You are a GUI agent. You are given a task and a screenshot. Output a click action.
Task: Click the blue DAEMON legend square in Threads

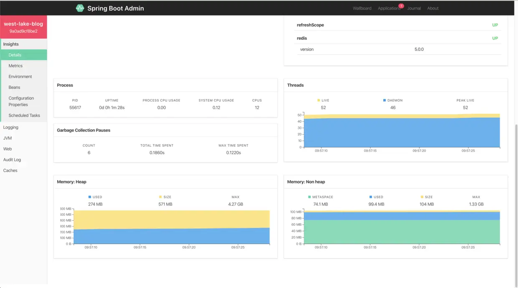coord(384,100)
